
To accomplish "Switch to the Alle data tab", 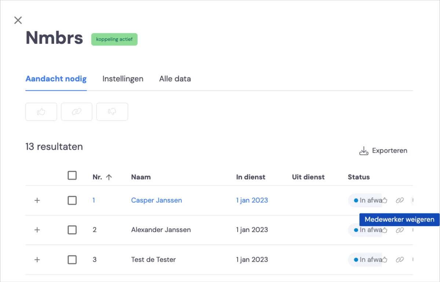I will (175, 79).
